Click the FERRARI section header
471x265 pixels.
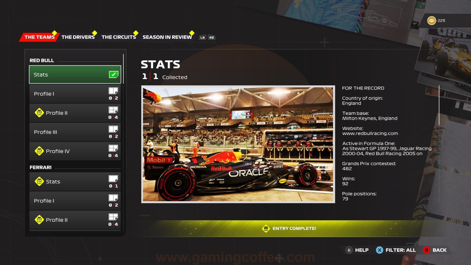[x=40, y=167]
